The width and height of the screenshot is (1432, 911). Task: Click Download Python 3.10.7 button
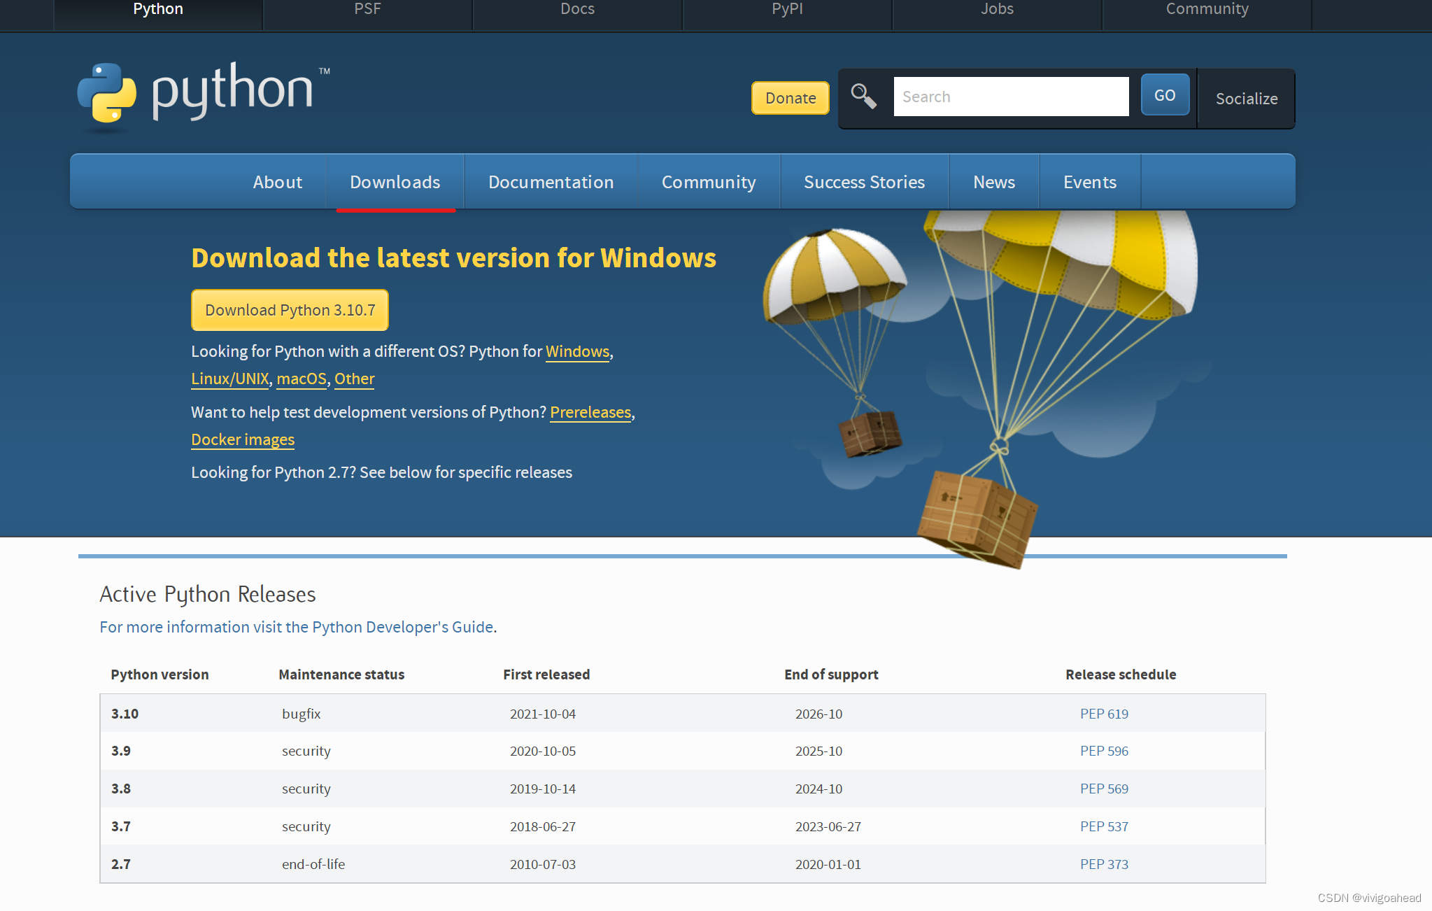[x=290, y=310]
